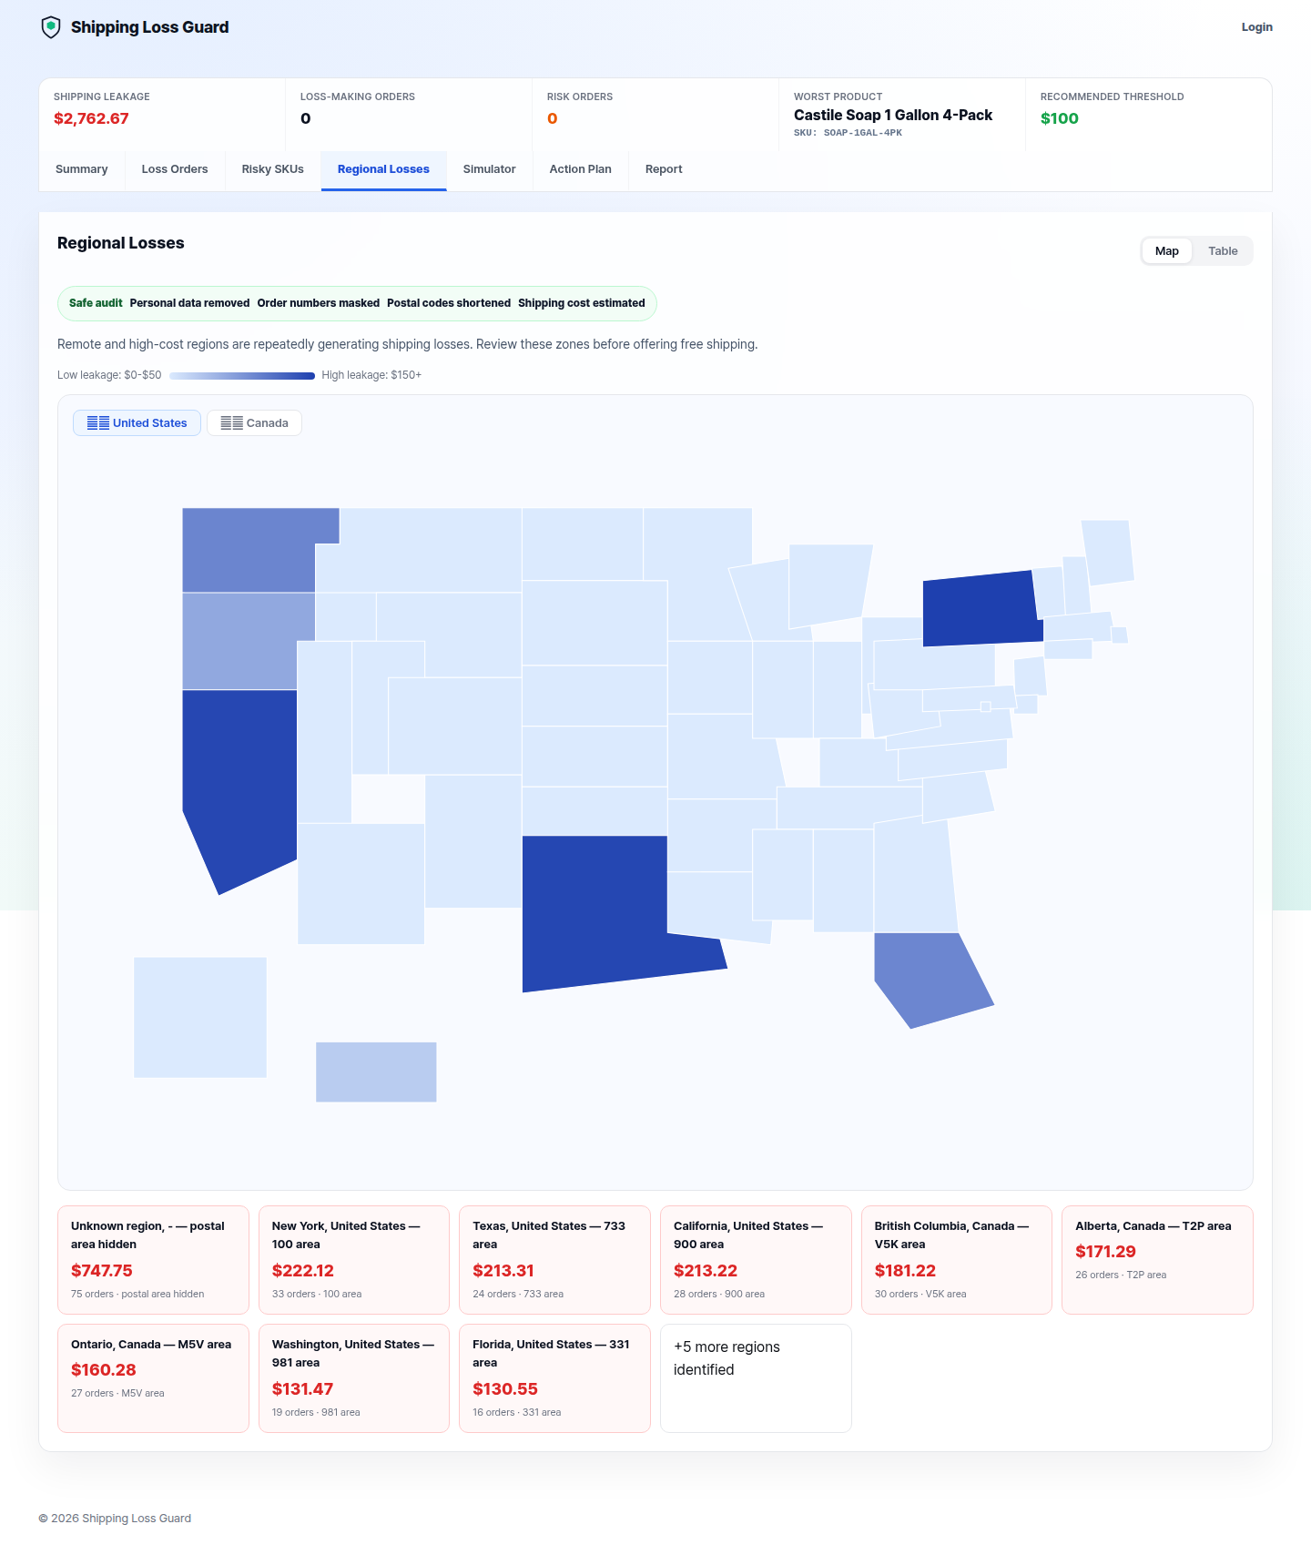Viewport: 1311px width, 1565px height.
Task: Click the United States flag icon
Action: pos(98,423)
